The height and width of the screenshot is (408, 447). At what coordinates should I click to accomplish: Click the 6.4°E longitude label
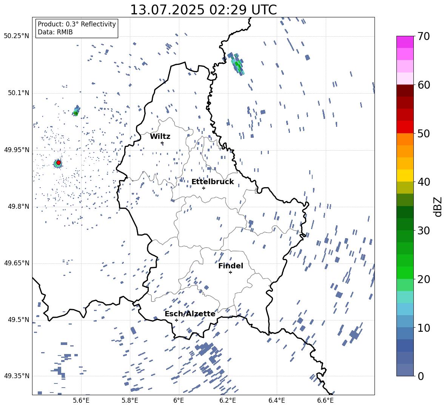point(276,400)
